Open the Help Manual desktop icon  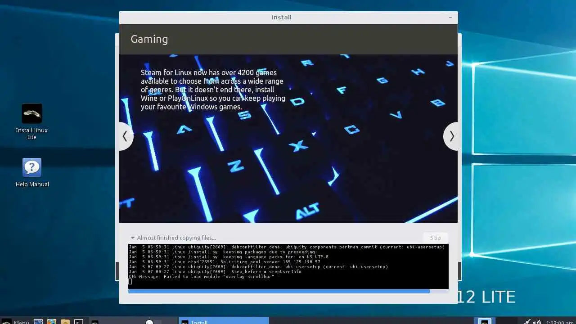click(32, 172)
